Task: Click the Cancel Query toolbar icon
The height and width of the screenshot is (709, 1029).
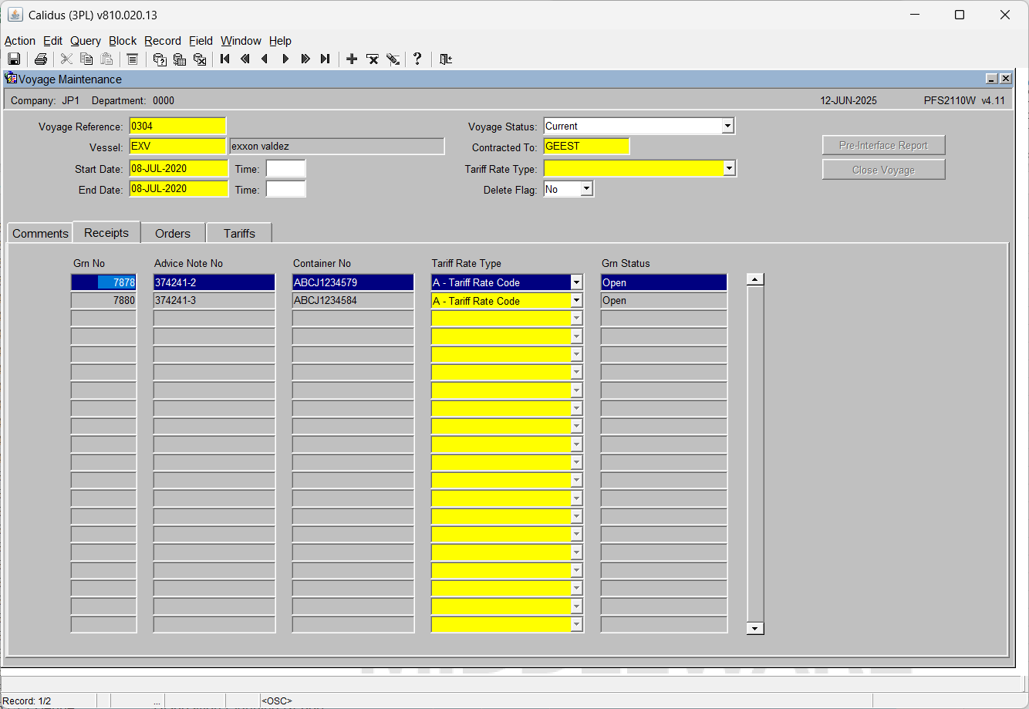Action: tap(200, 59)
